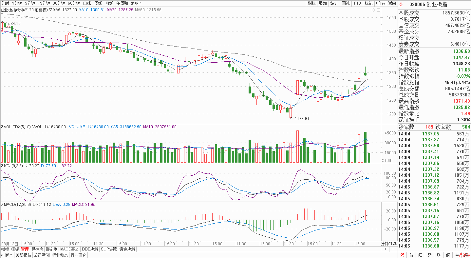Select the 势 trend tab in right panel
471x258 pixels.
pos(429,255)
